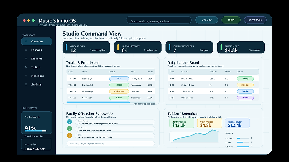This screenshot has height=162, width=289.
Task: Open the Tuition Due summary card
Action: tap(241, 47)
